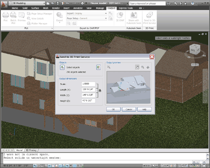Click the Batch Plot ribbon button

pyautogui.click(x=13, y=18)
